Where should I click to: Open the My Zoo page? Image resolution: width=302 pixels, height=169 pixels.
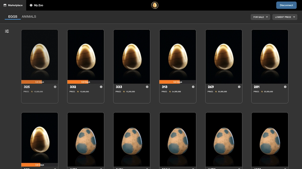pos(36,5)
